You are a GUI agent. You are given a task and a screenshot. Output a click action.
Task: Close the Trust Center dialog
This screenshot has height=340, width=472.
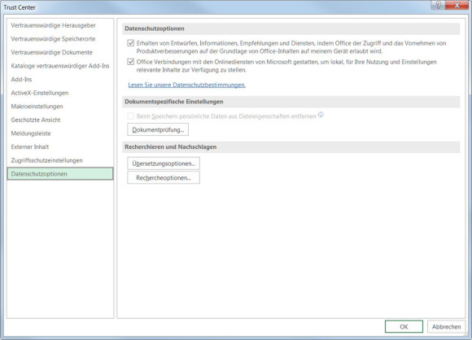coord(457,5)
